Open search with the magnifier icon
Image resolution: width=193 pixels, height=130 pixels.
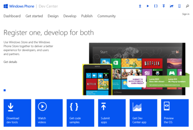[x=187, y=6]
